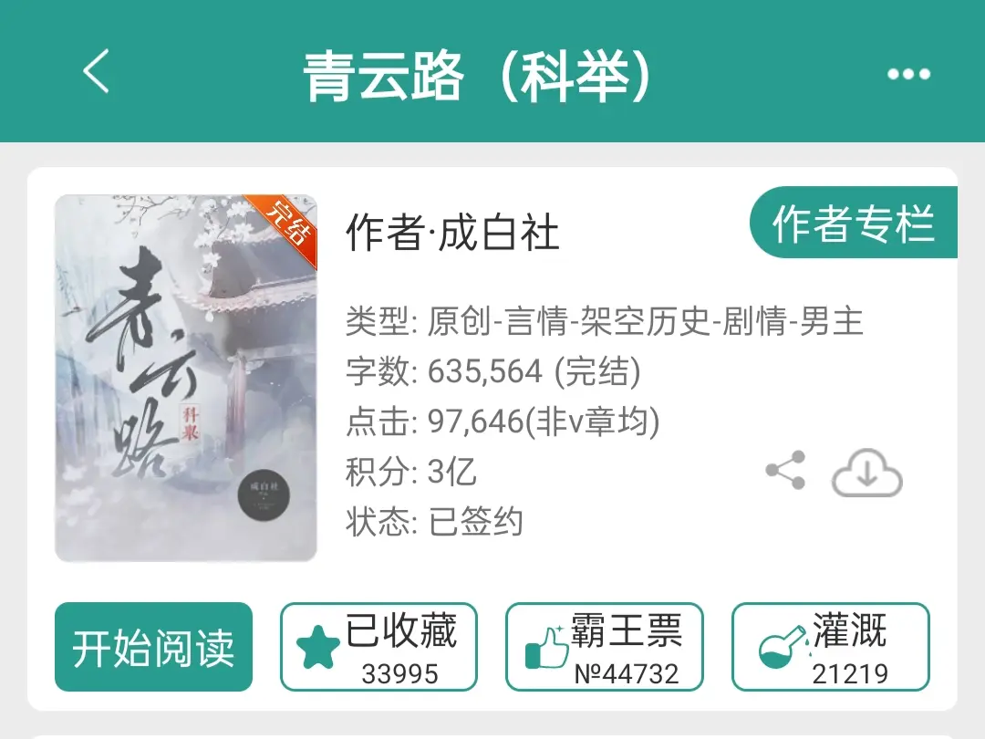This screenshot has width=985, height=739.
Task: Go back using the left arrow
Action: pyautogui.click(x=97, y=71)
